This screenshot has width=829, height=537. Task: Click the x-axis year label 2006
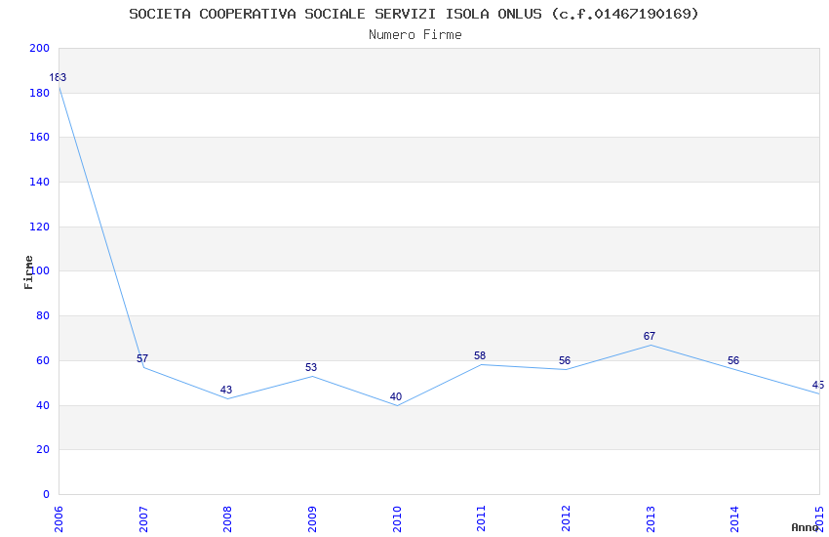tap(59, 519)
